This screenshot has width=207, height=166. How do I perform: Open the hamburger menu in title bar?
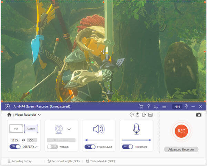coord(164,106)
